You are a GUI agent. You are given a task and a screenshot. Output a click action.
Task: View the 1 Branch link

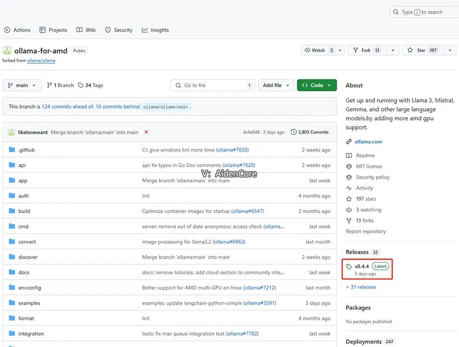tap(60, 85)
